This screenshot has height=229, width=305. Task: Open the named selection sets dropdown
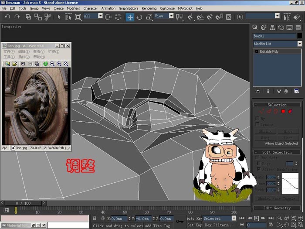coord(278,16)
